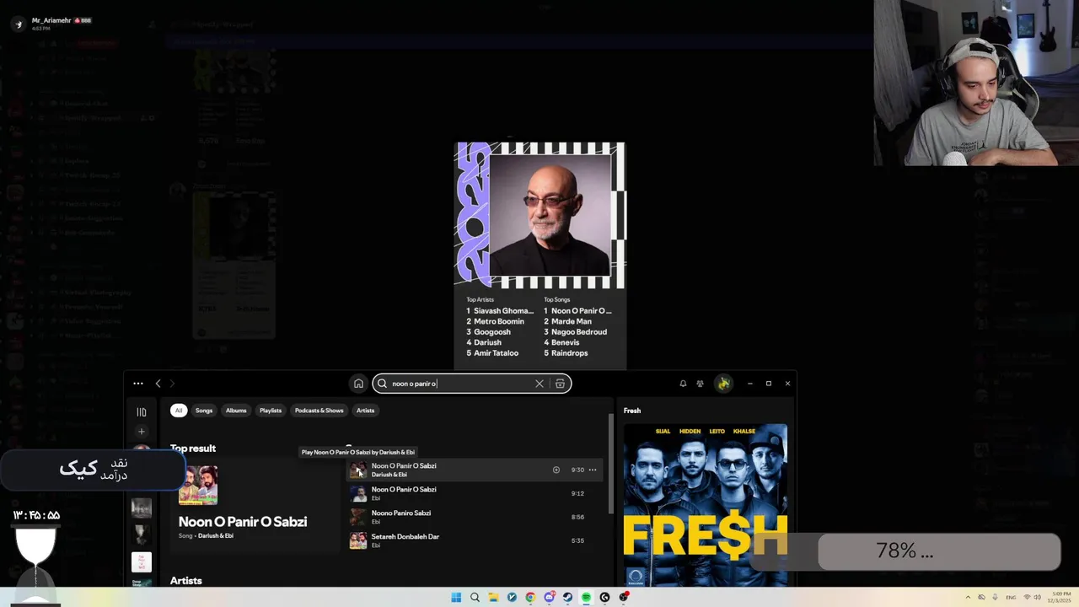Open Spotify What's New bell
Screen dimensions: 1079x607
pos(683,384)
